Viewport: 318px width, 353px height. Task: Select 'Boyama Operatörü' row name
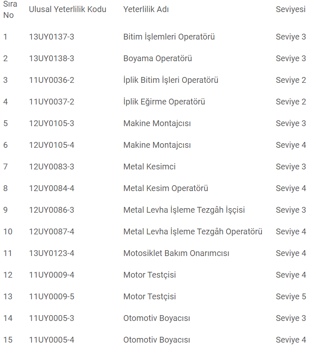point(158,58)
